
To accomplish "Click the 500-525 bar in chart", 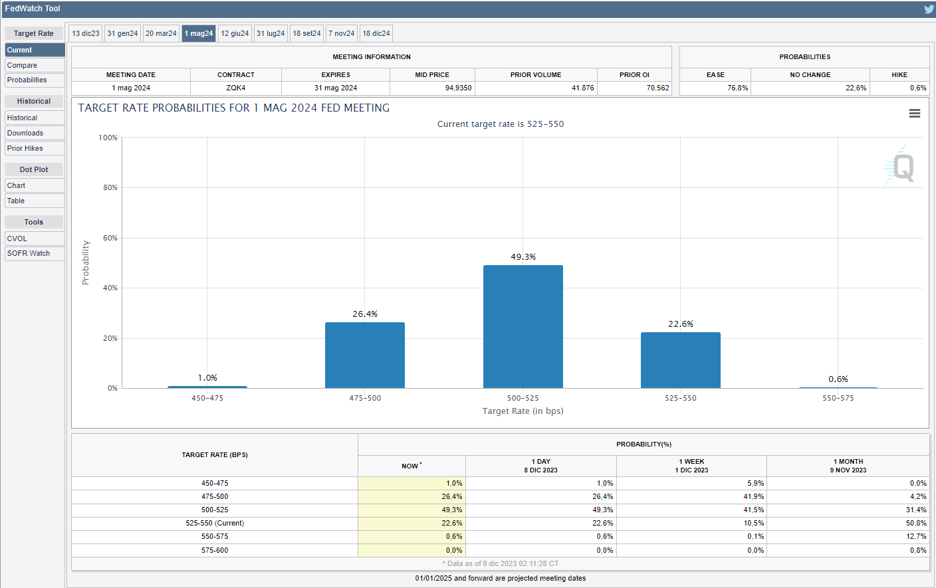I will 523,326.
